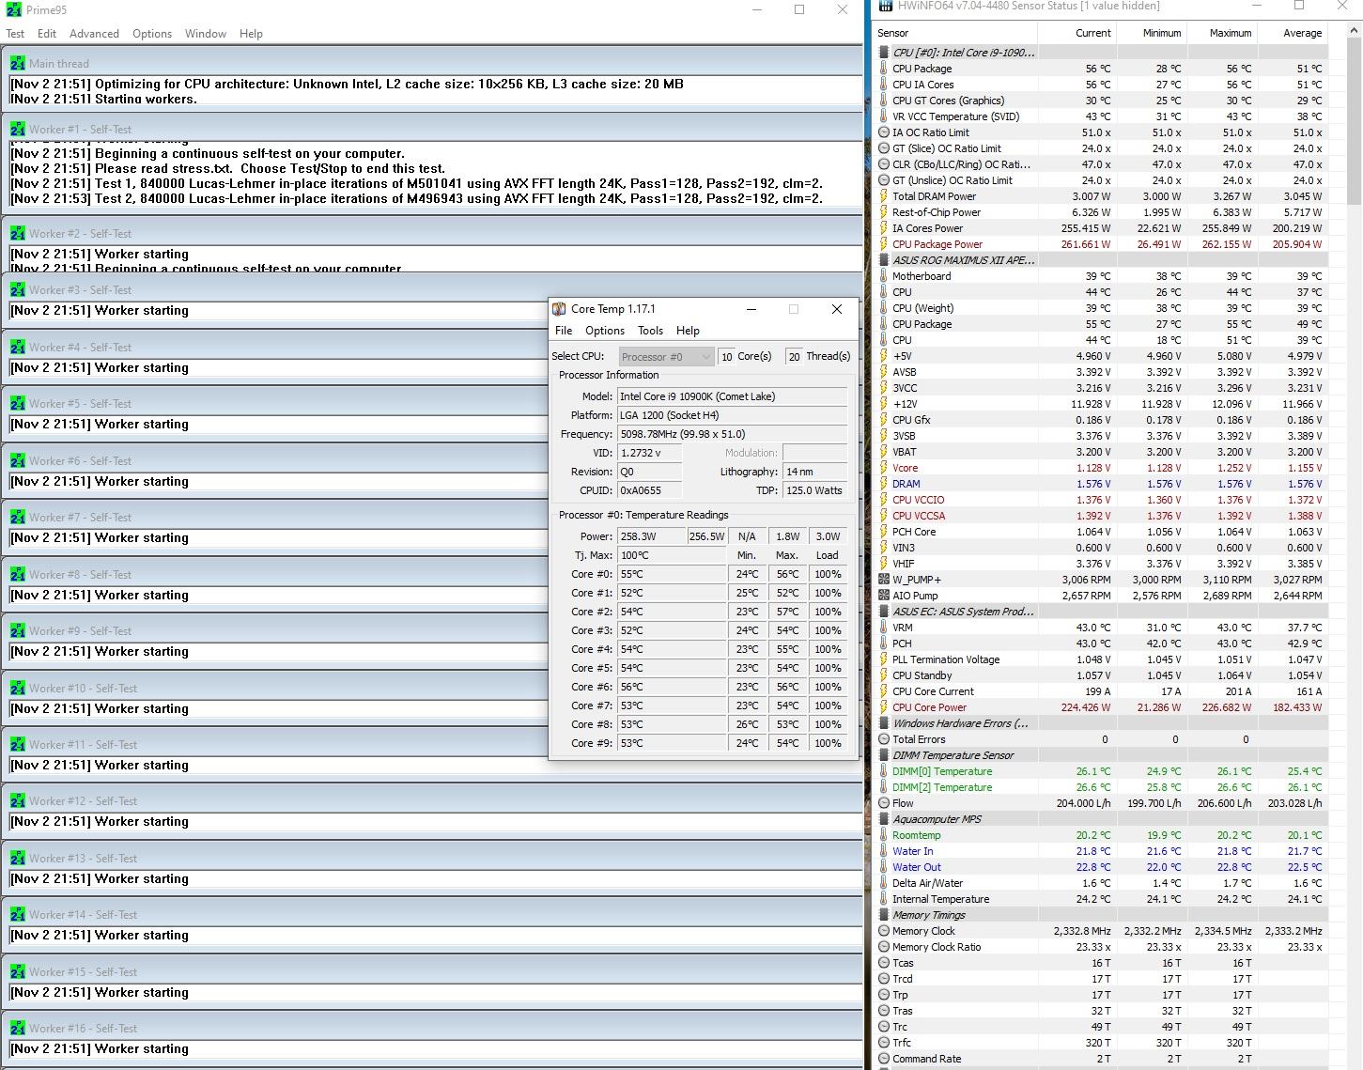Click the Worker #6 Self-Test window icon
The width and height of the screenshot is (1363, 1070).
[18, 461]
